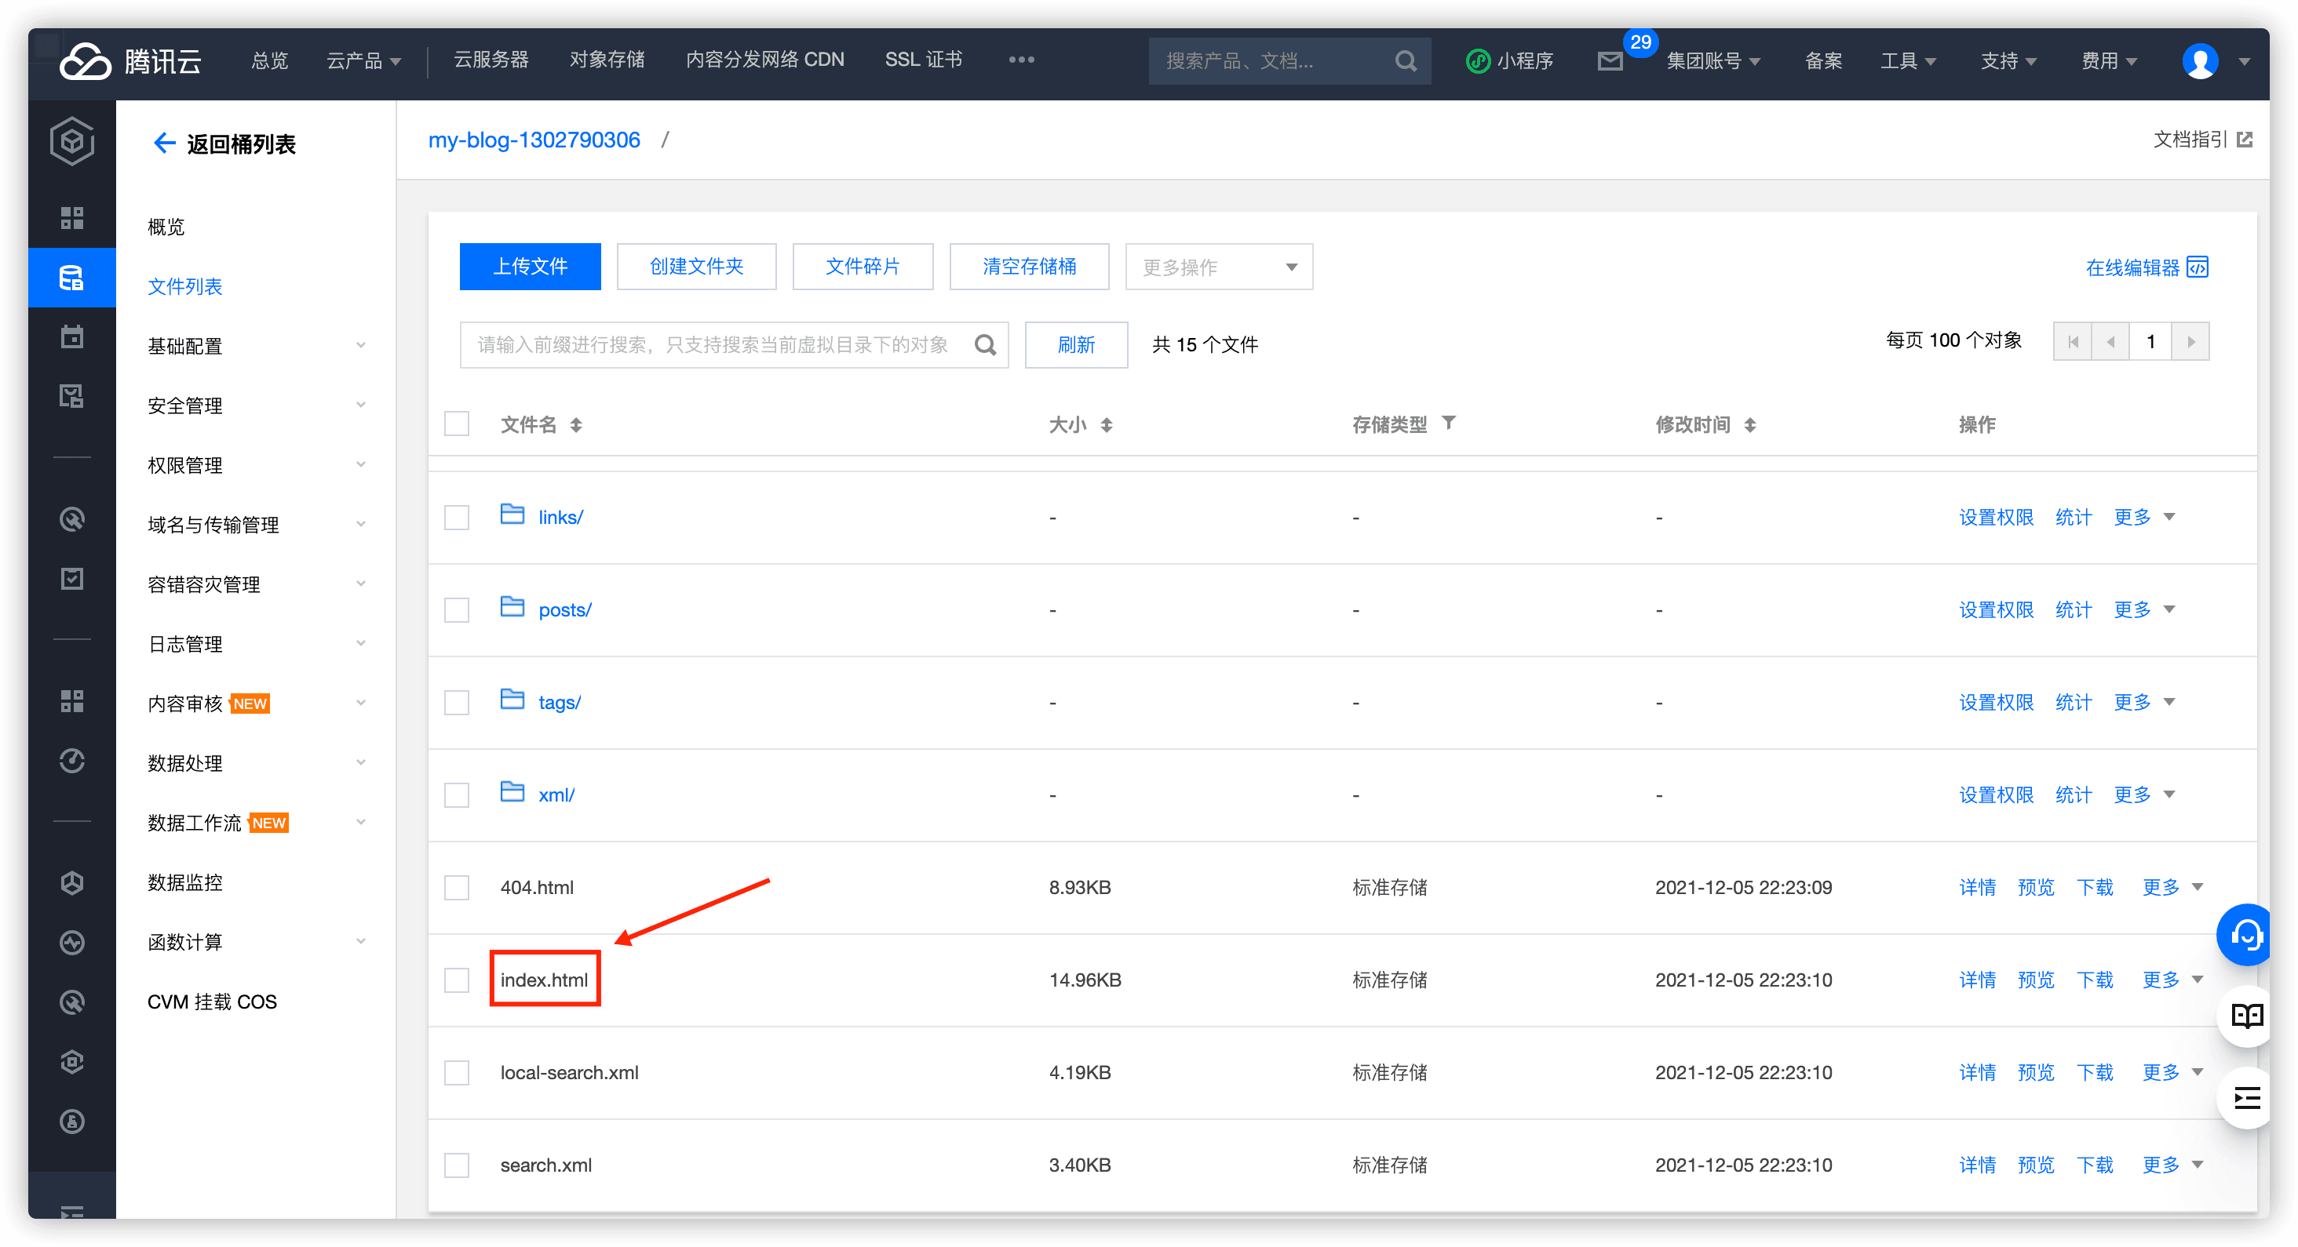The width and height of the screenshot is (2298, 1247).
Task: Click 下载 for 404.html
Action: click(x=2096, y=888)
